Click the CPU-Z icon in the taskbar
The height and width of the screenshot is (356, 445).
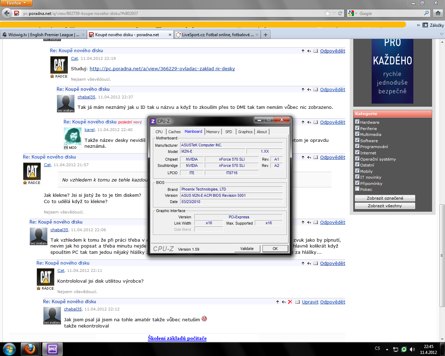point(52,349)
